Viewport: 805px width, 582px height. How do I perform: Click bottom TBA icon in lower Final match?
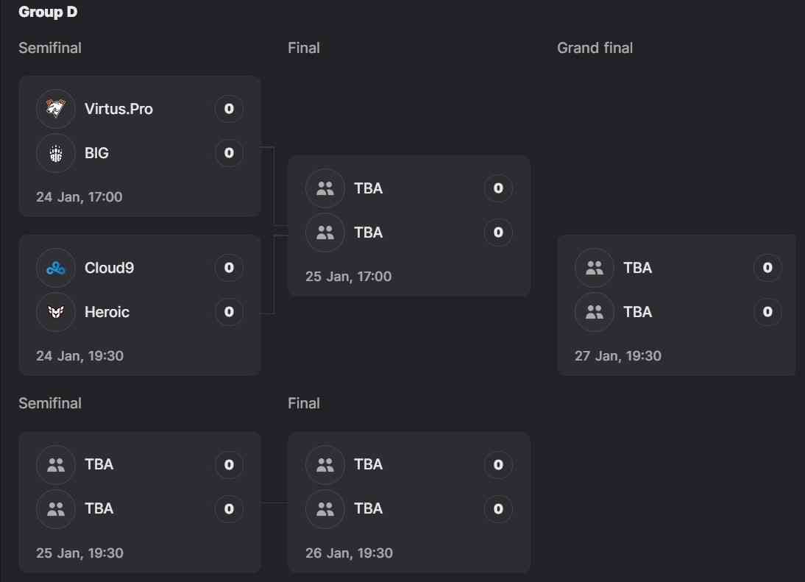(x=325, y=509)
